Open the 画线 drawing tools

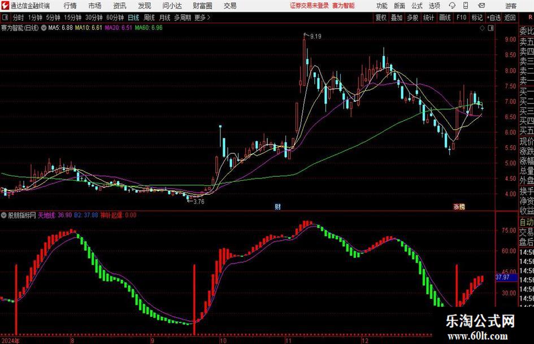coord(445,18)
